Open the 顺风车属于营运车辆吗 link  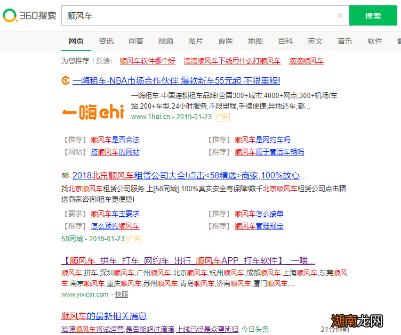(269, 152)
